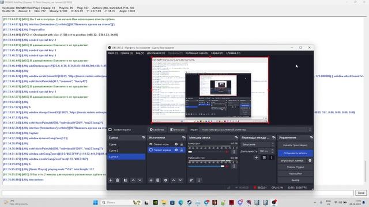
Task: Toggle Запуск вирт. камеры button
Action: tap(292, 160)
